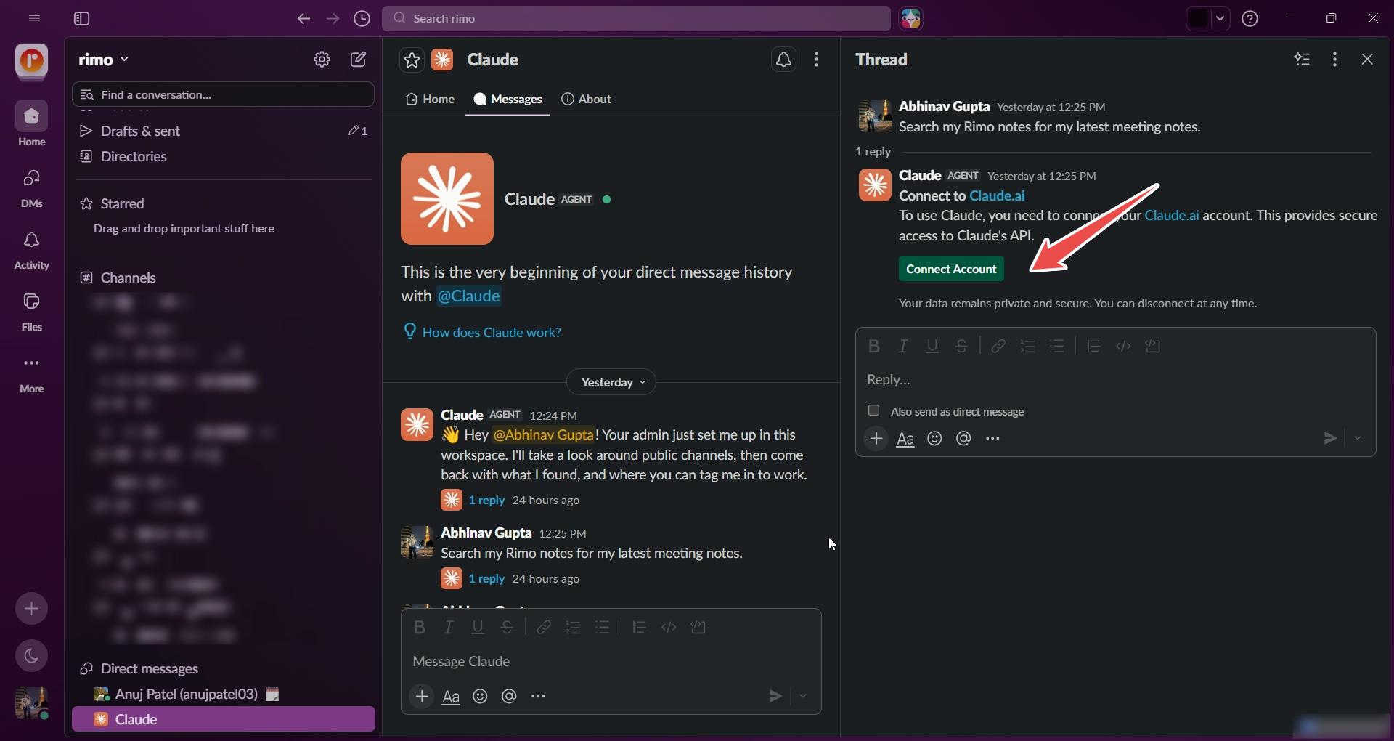The height and width of the screenshot is (741, 1394).
Task: Open dropdown next to title bar swatch
Action: coord(1220,18)
